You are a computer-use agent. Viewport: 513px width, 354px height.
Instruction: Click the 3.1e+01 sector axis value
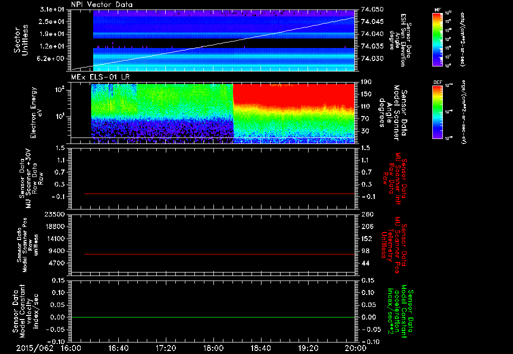click(x=52, y=9)
